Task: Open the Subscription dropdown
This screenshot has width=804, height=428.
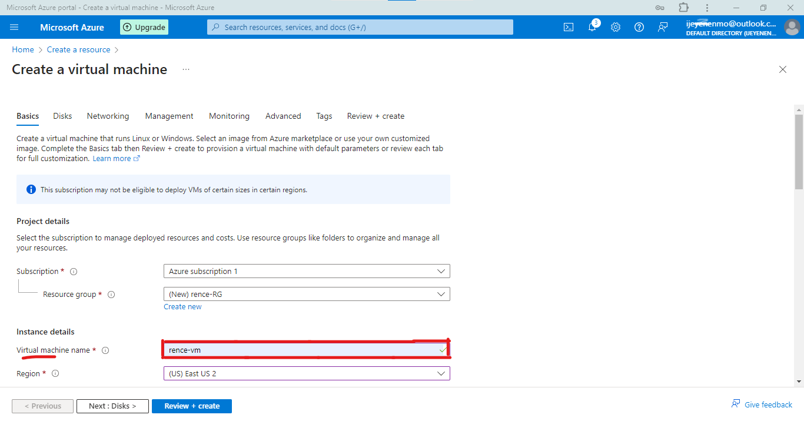Action: [307, 271]
